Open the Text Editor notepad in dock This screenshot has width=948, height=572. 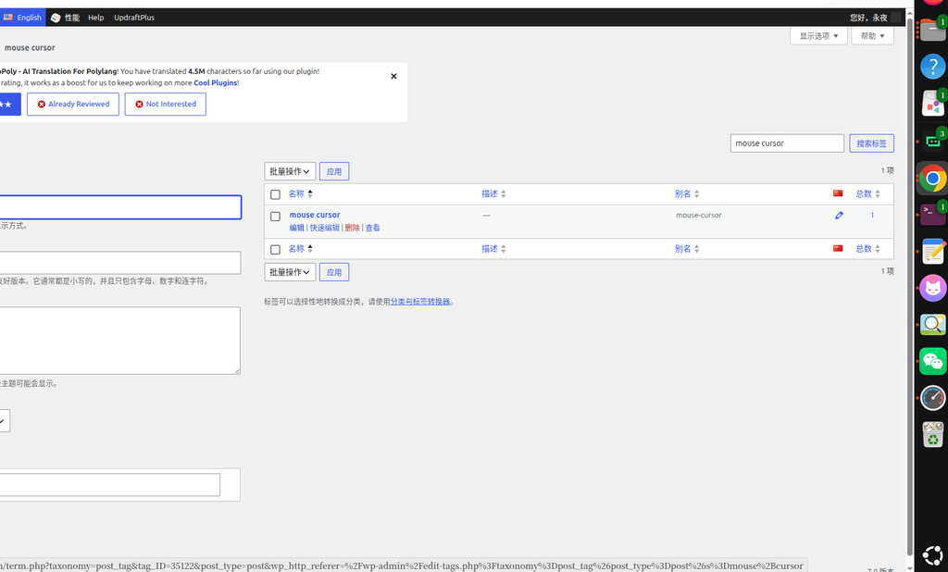coord(932,252)
